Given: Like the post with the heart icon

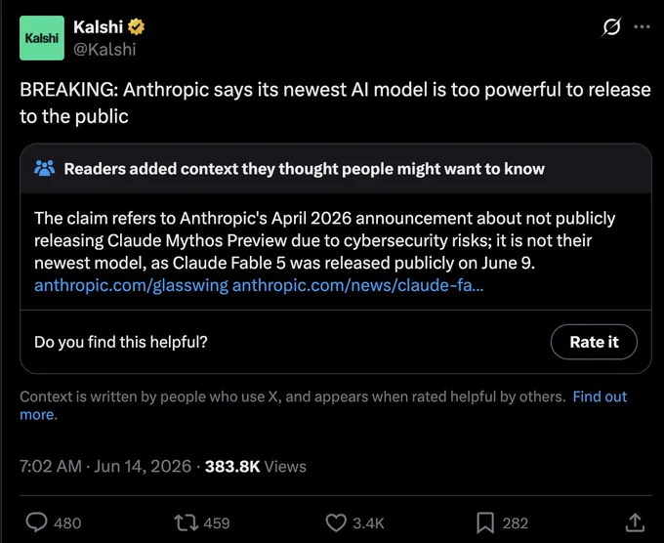Looking at the screenshot, I should click(x=336, y=522).
